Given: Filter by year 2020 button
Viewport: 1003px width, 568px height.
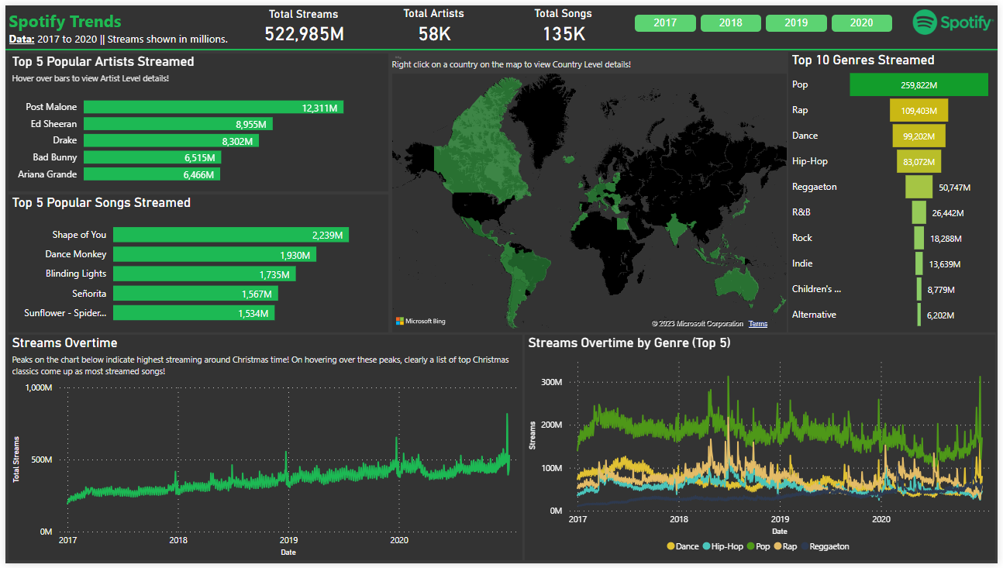Looking at the screenshot, I should click(x=861, y=22).
